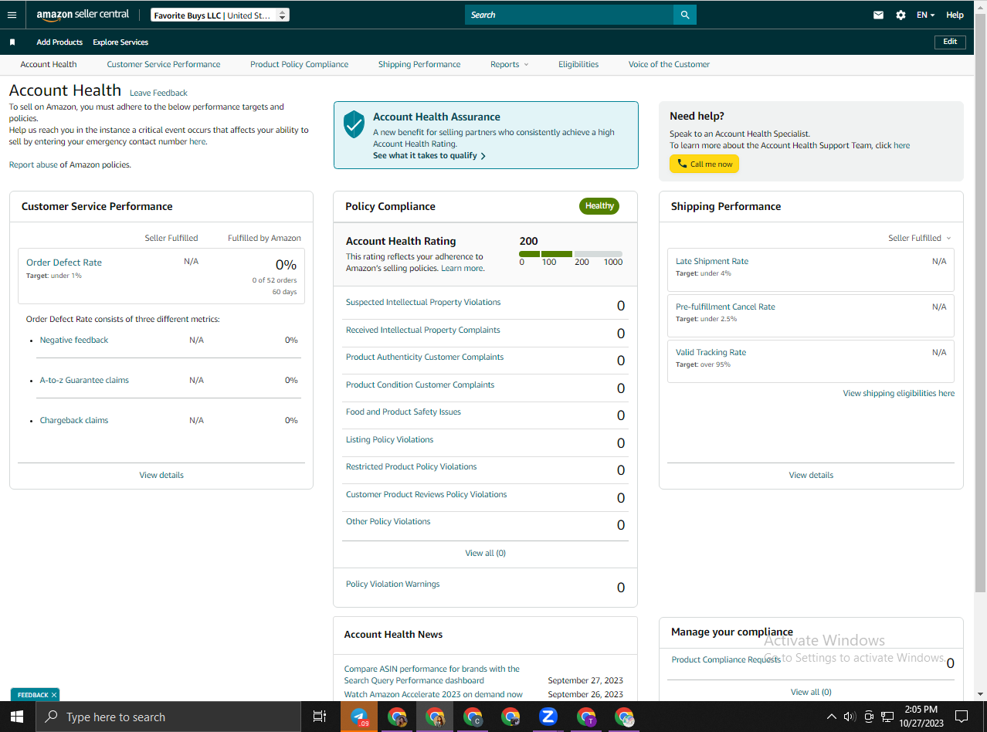Open the EN language dropdown
This screenshot has width=987, height=732.
pos(925,15)
